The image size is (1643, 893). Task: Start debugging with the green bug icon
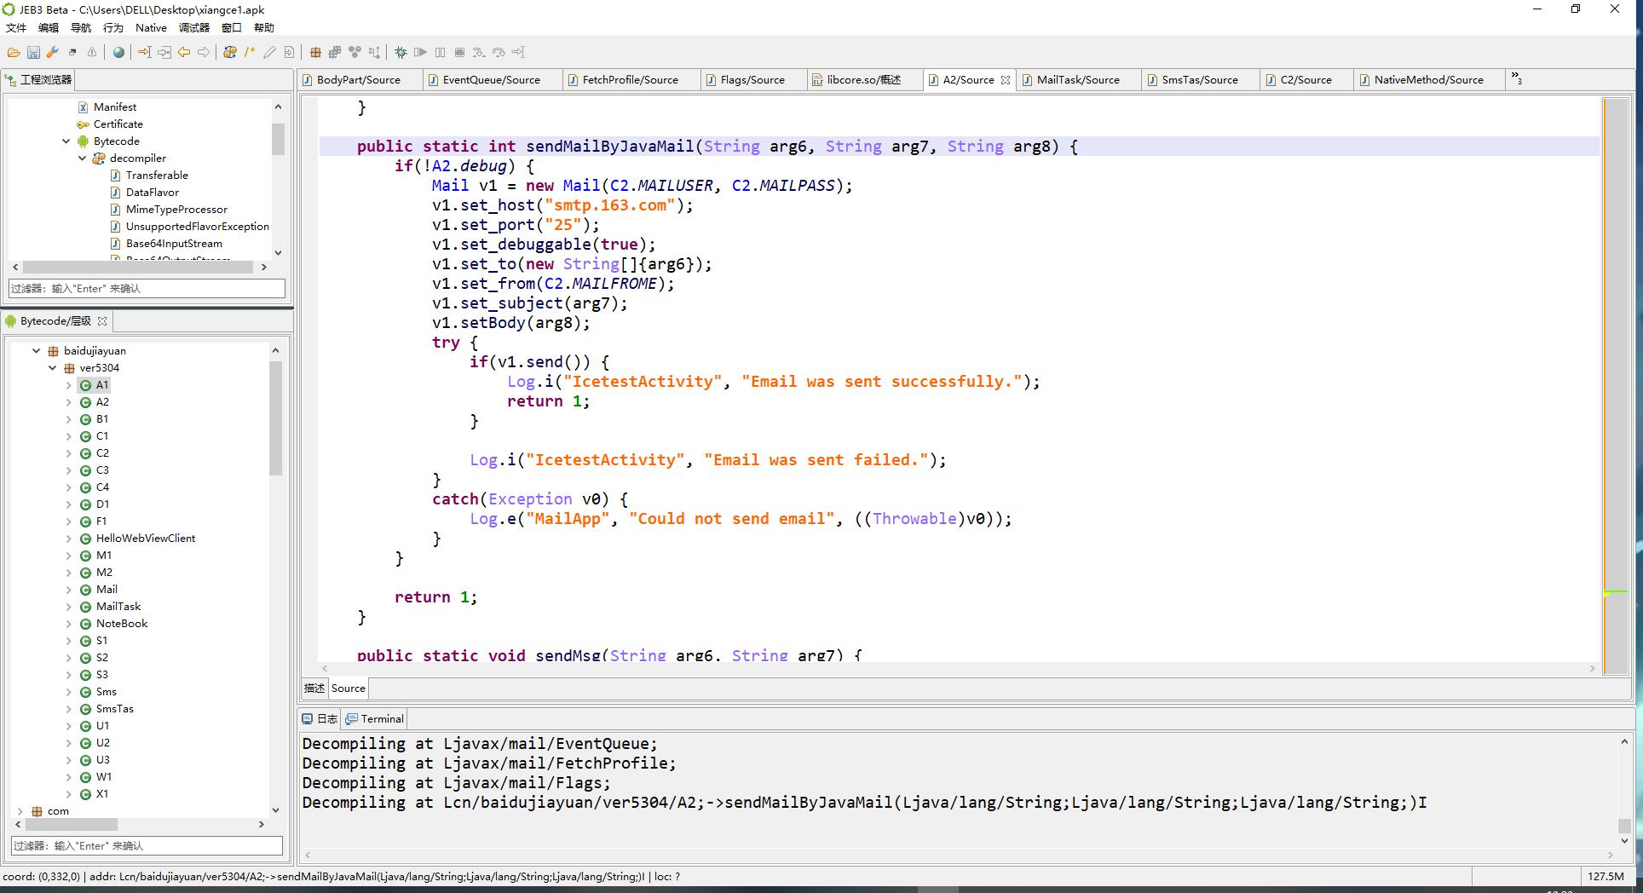point(401,52)
